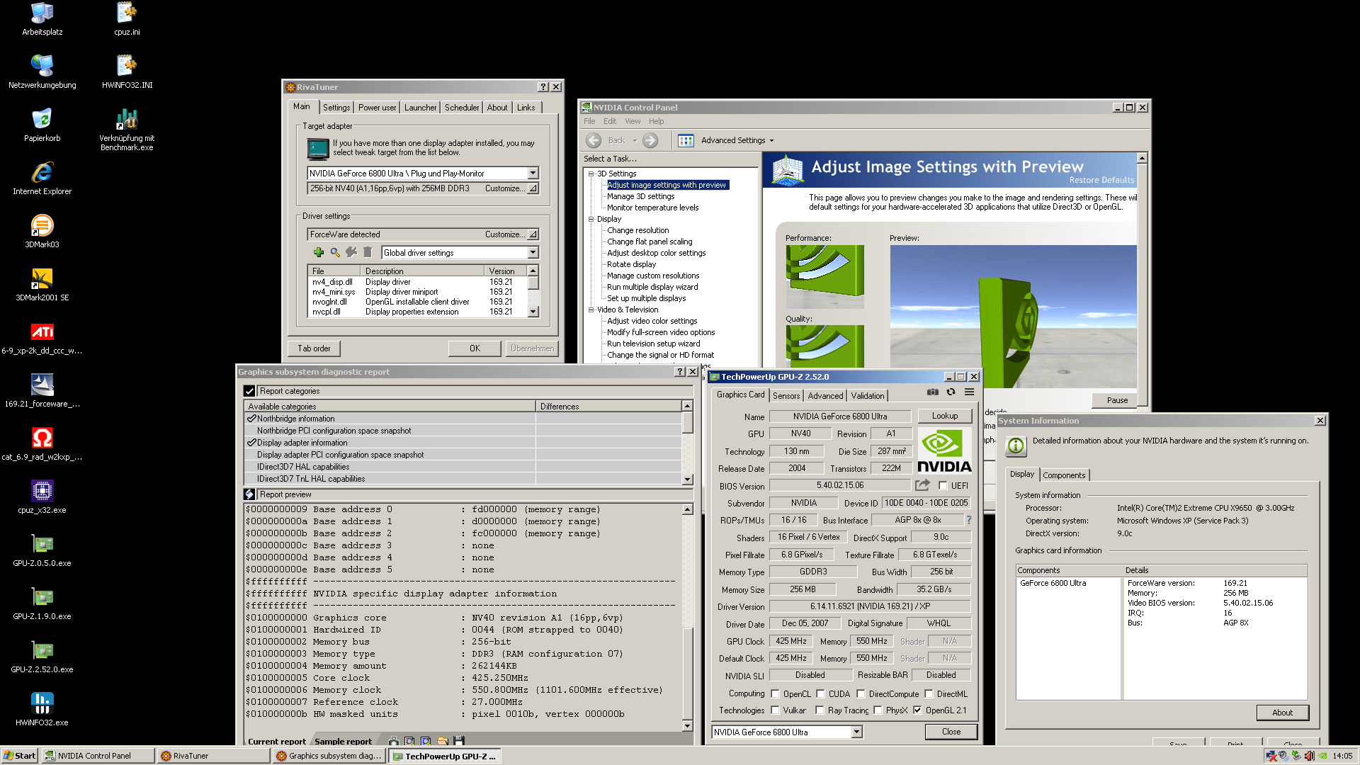Toggle the DirectCompute checkbox in GPU-Z
Viewport: 1360px width, 765px height.
click(861, 693)
